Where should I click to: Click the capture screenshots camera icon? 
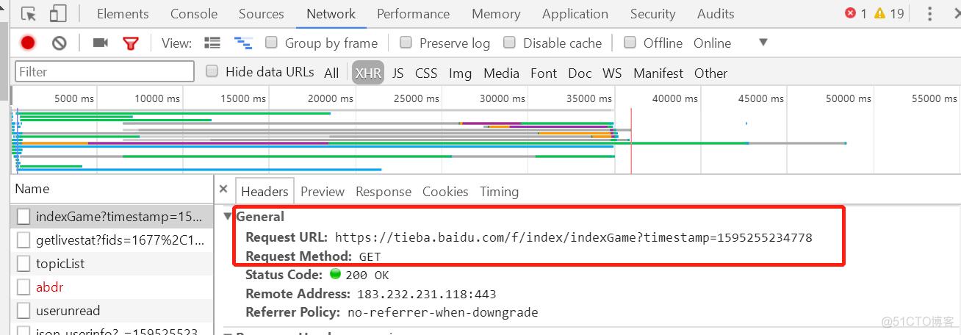pos(100,43)
